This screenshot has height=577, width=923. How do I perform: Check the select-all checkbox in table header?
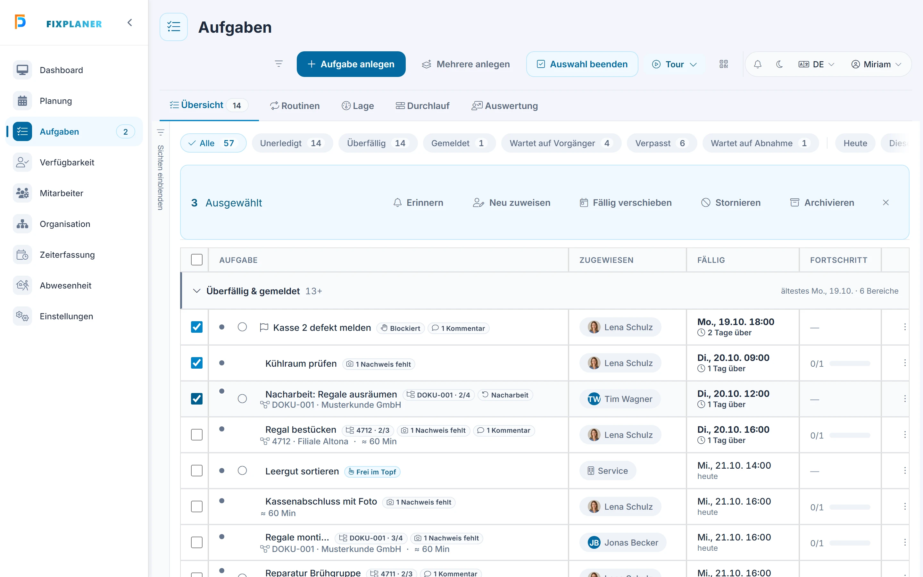point(197,260)
